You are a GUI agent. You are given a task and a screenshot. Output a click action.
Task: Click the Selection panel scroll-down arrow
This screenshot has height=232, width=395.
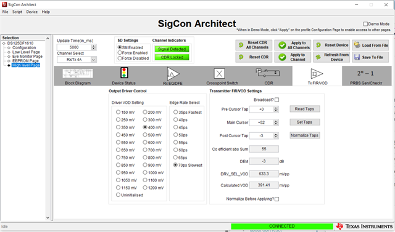[x=48, y=218]
